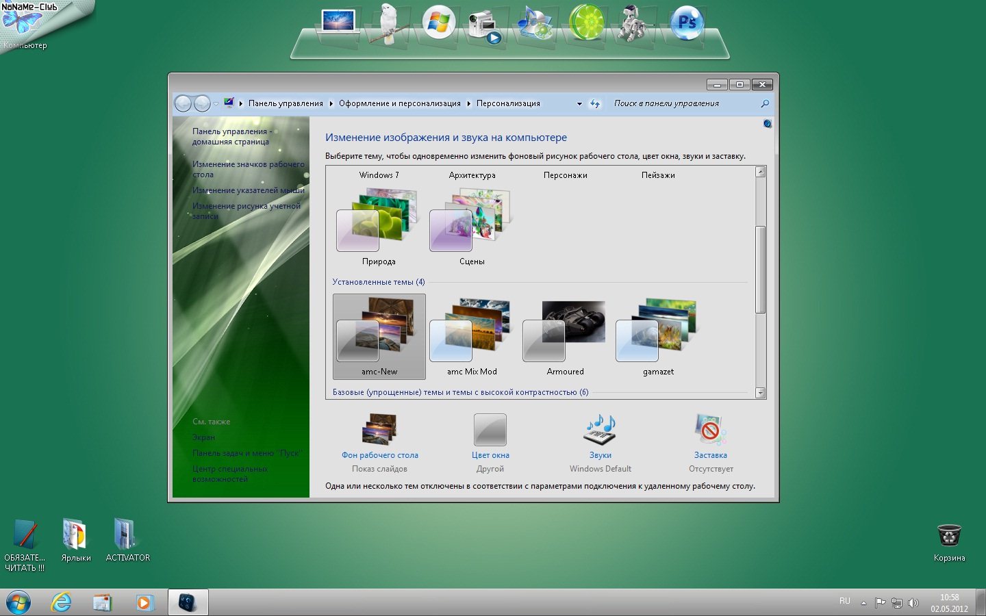This screenshot has width=986, height=616.
Task: Open the Recycle Bin on the desktop
Action: tap(949, 537)
